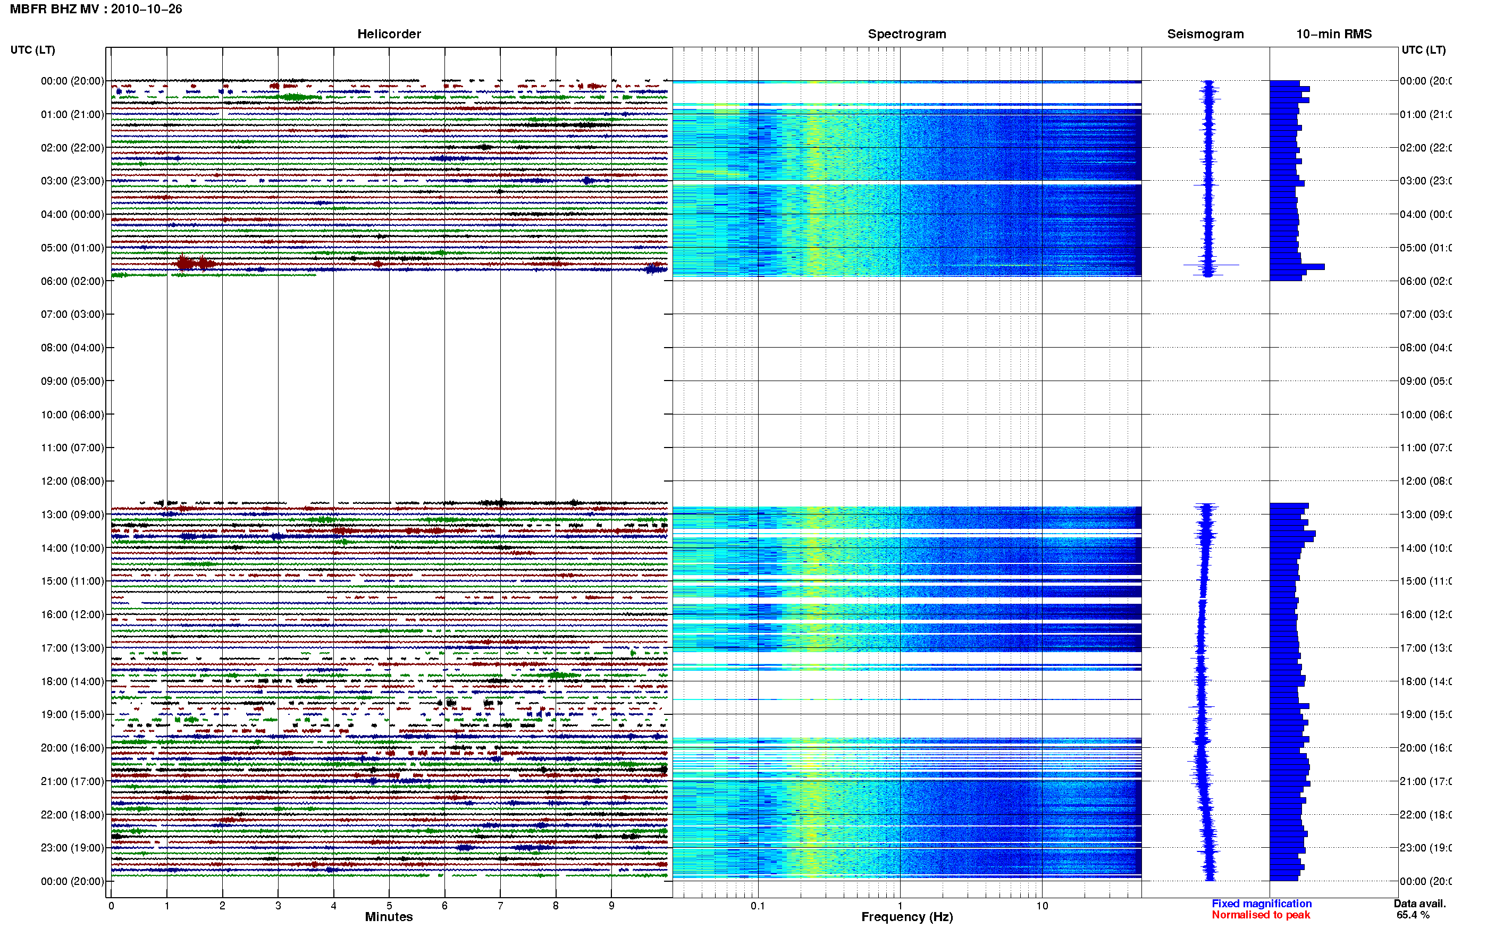Click minute tick label '5' under helicorder
The image size is (1512, 945).
point(389,906)
